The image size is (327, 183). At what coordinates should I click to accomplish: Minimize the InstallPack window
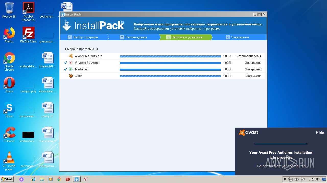pyautogui.click(x=255, y=14)
